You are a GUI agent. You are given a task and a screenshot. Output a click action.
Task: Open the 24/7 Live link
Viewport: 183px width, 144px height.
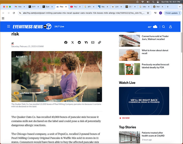point(59,27)
